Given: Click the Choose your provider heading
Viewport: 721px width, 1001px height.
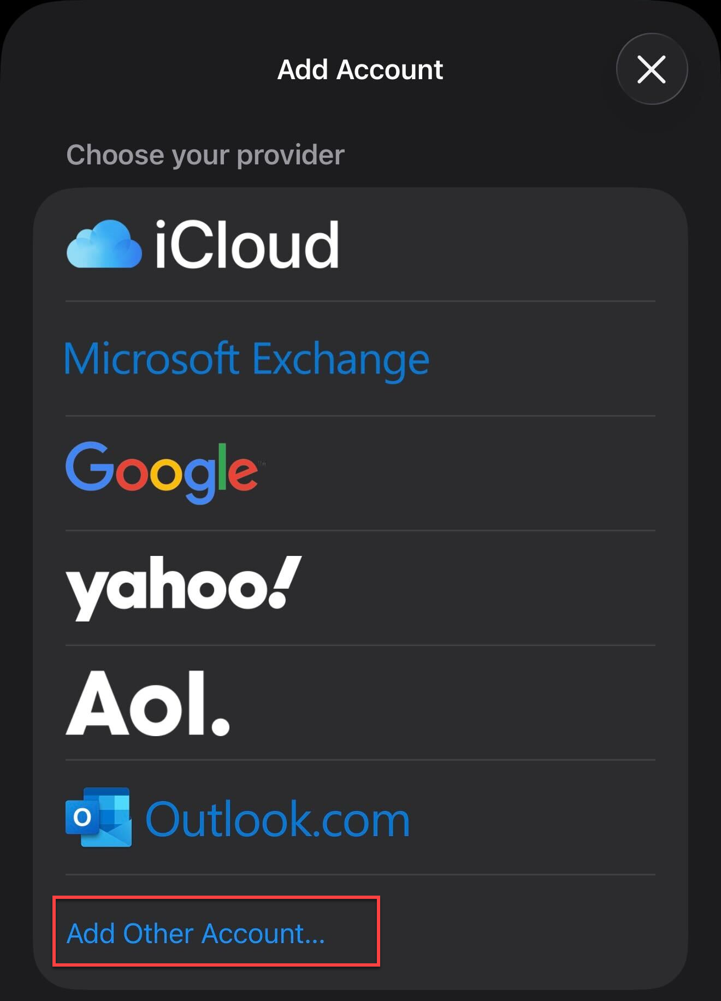Looking at the screenshot, I should pyautogui.click(x=205, y=155).
